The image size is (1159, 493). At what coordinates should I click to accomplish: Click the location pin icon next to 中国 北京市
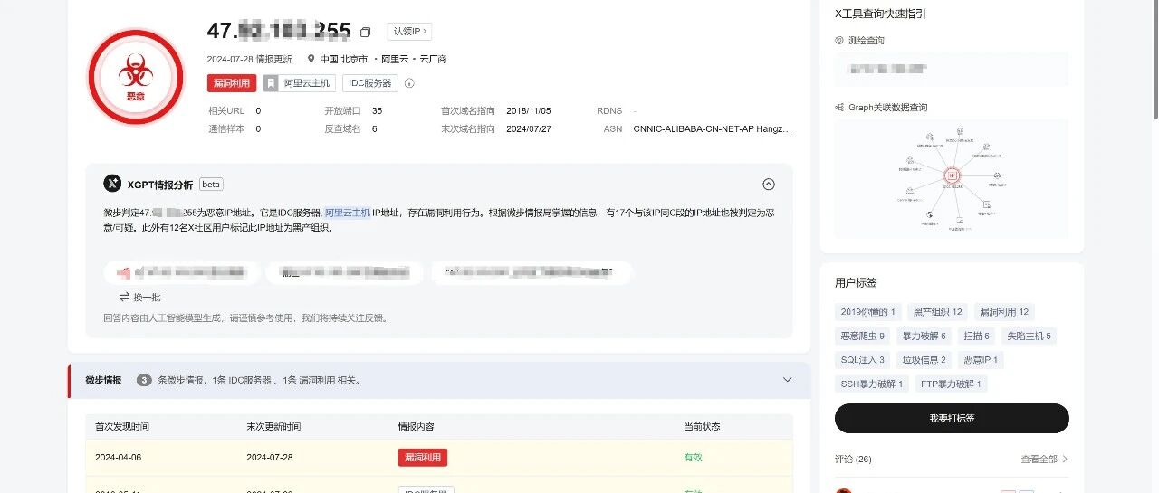(x=311, y=59)
